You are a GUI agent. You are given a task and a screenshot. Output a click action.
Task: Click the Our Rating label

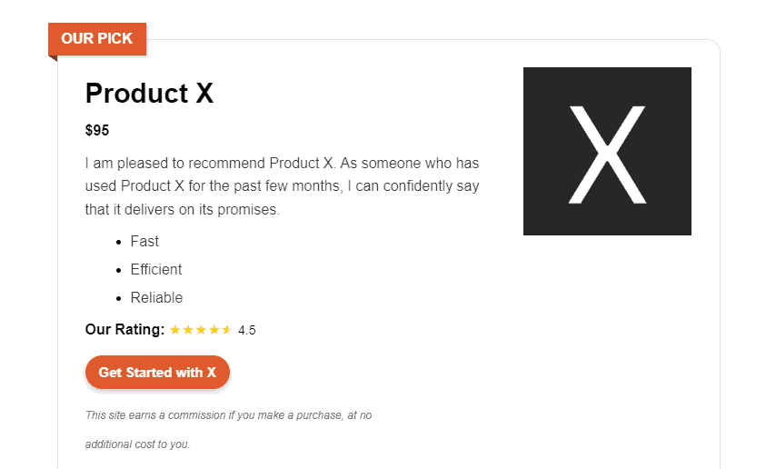(124, 329)
